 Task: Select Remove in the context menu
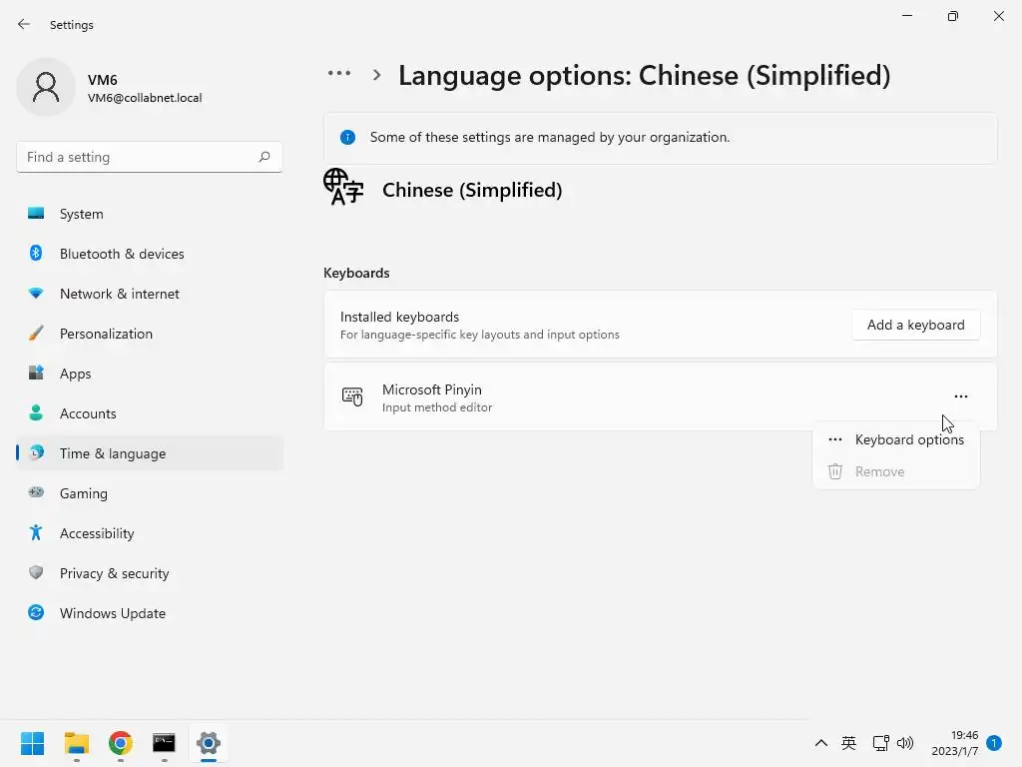[895, 471]
